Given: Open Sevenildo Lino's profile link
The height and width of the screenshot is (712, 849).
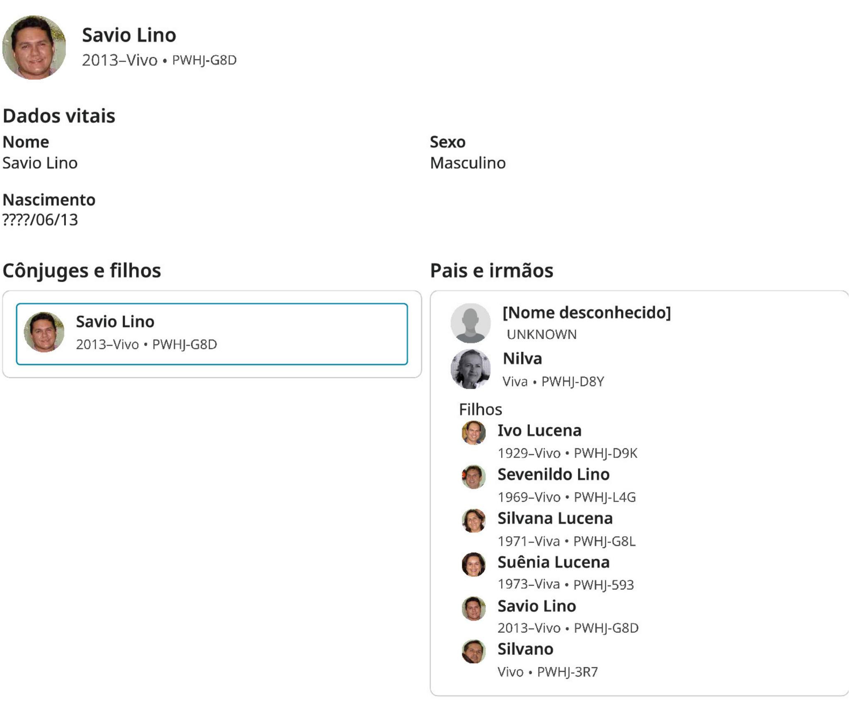Looking at the screenshot, I should coord(553,474).
